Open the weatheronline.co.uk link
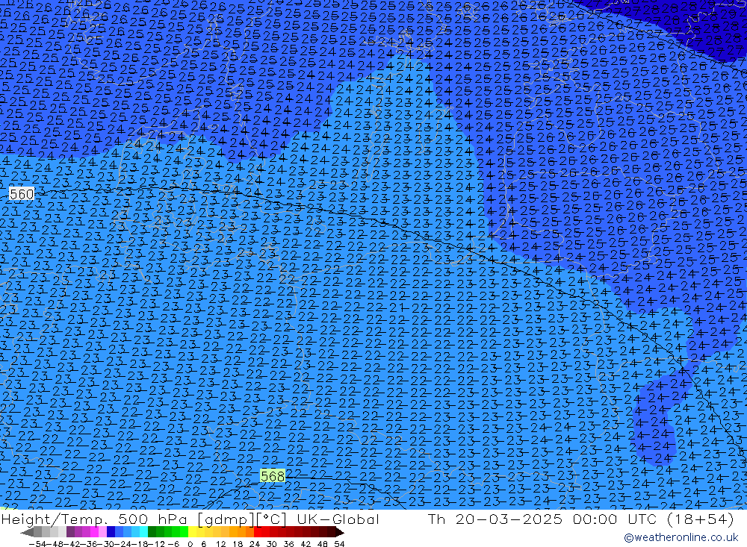The width and height of the screenshot is (747, 547). pyautogui.click(x=681, y=537)
